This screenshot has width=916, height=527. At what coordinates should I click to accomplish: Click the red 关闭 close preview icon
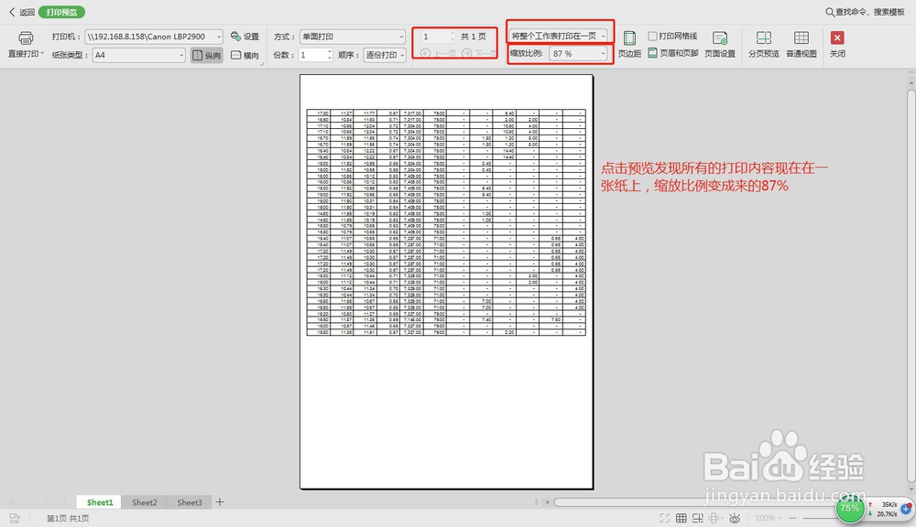[x=836, y=38]
